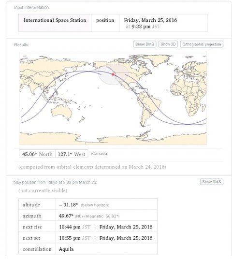The height and width of the screenshot is (259, 232).
Task: Click the altitude row label
Action: pyautogui.click(x=31, y=205)
